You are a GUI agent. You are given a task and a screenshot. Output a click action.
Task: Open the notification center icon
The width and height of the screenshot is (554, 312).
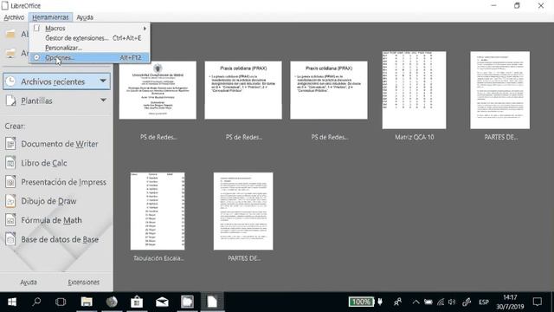538,302
